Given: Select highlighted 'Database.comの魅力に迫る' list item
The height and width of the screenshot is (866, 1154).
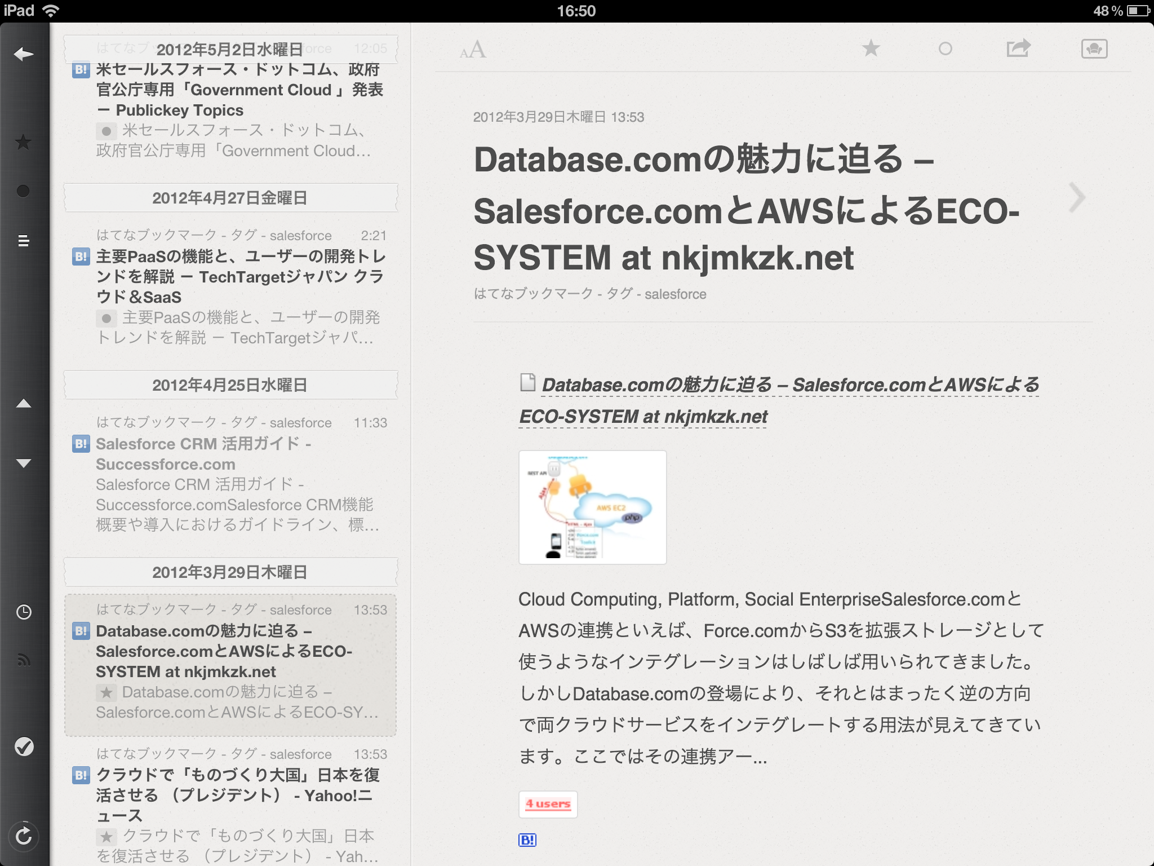Looking at the screenshot, I should point(230,665).
